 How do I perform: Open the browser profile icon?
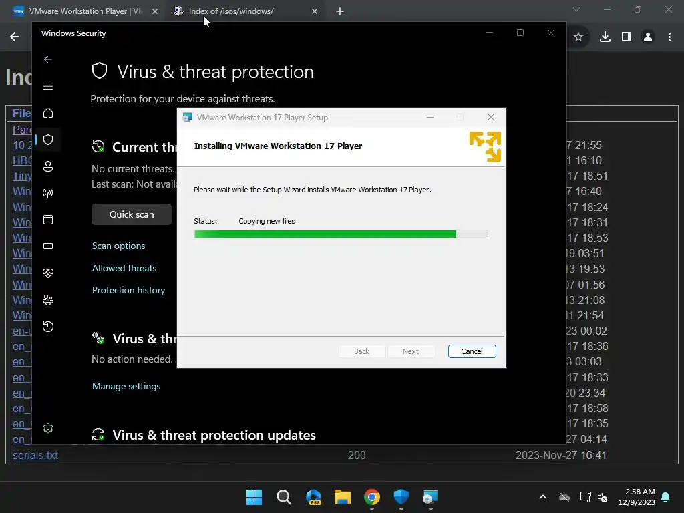coord(648,37)
